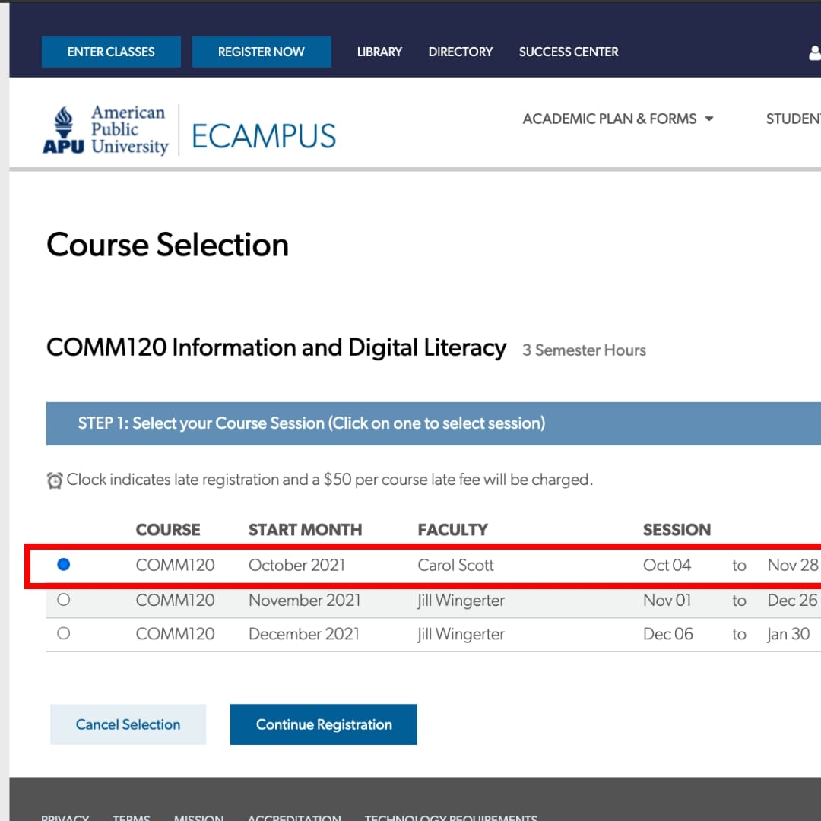Open the Privacy footer link

(x=65, y=817)
